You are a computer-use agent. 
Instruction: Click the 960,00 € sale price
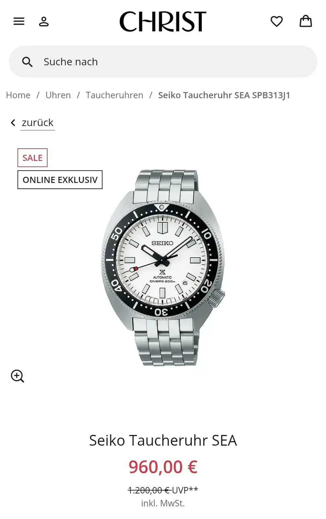pos(163,467)
